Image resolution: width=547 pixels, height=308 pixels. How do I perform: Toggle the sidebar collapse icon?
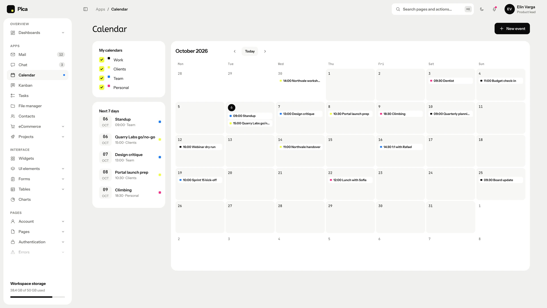(85, 9)
